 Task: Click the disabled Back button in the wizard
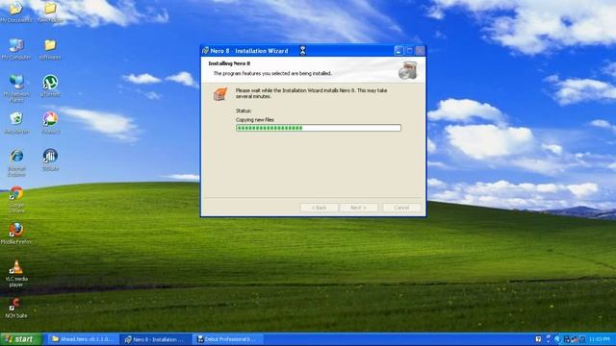point(319,208)
